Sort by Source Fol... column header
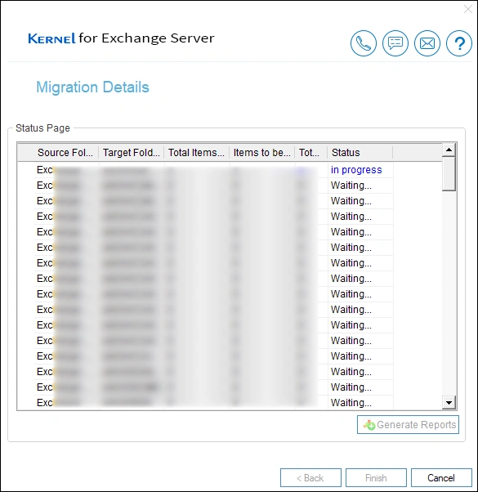Viewport: 478px width, 492px height. point(65,153)
